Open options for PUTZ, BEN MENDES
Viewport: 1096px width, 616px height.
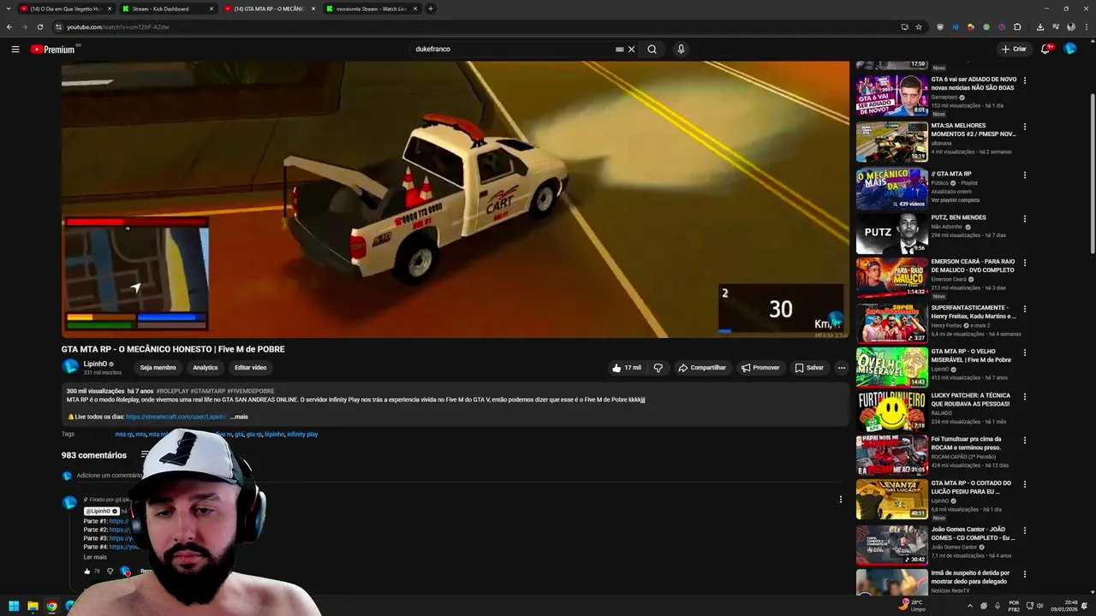1025,218
